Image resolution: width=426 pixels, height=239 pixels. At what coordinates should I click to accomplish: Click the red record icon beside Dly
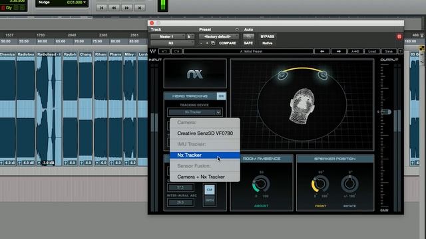tap(3, 7)
